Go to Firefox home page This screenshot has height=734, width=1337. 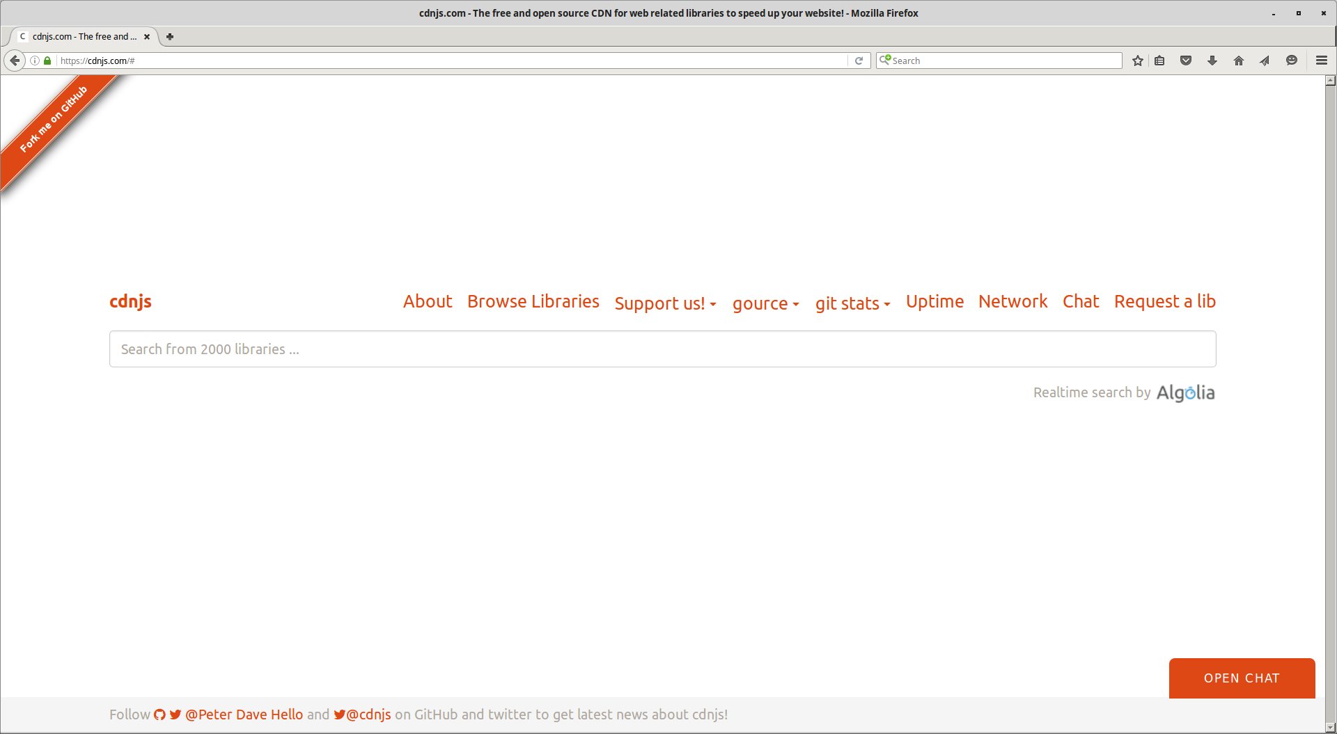[x=1239, y=61]
